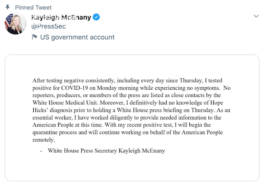Click the Kayleigh McEnany display name
This screenshot has width=266, height=187.
tap(61, 17)
